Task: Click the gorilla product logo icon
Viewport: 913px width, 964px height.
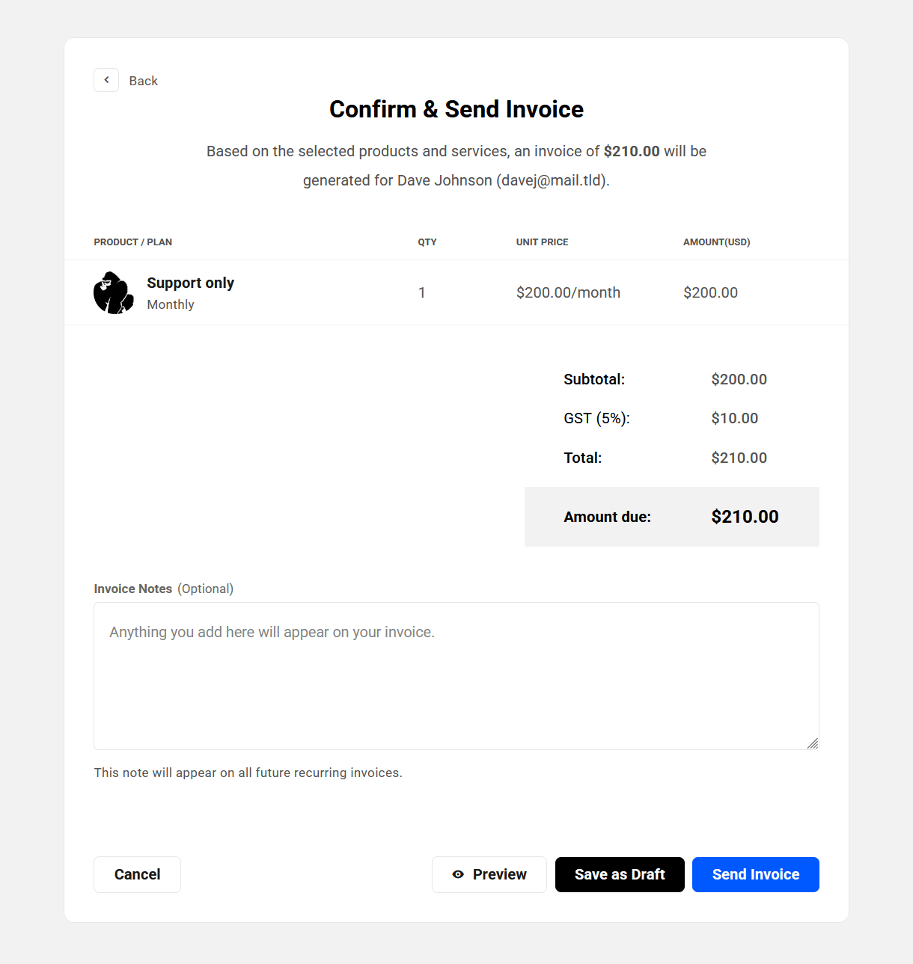Action: (114, 292)
